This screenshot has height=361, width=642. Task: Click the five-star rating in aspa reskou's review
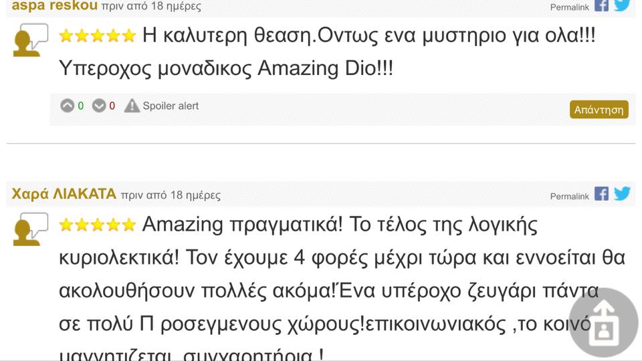tap(98, 35)
